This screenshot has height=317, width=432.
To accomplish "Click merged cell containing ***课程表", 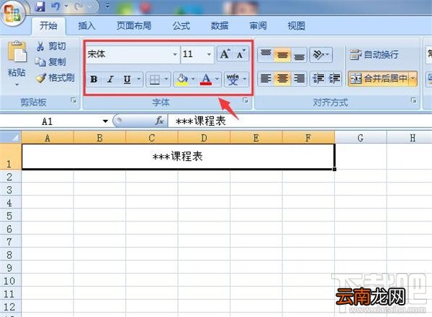I will point(178,156).
